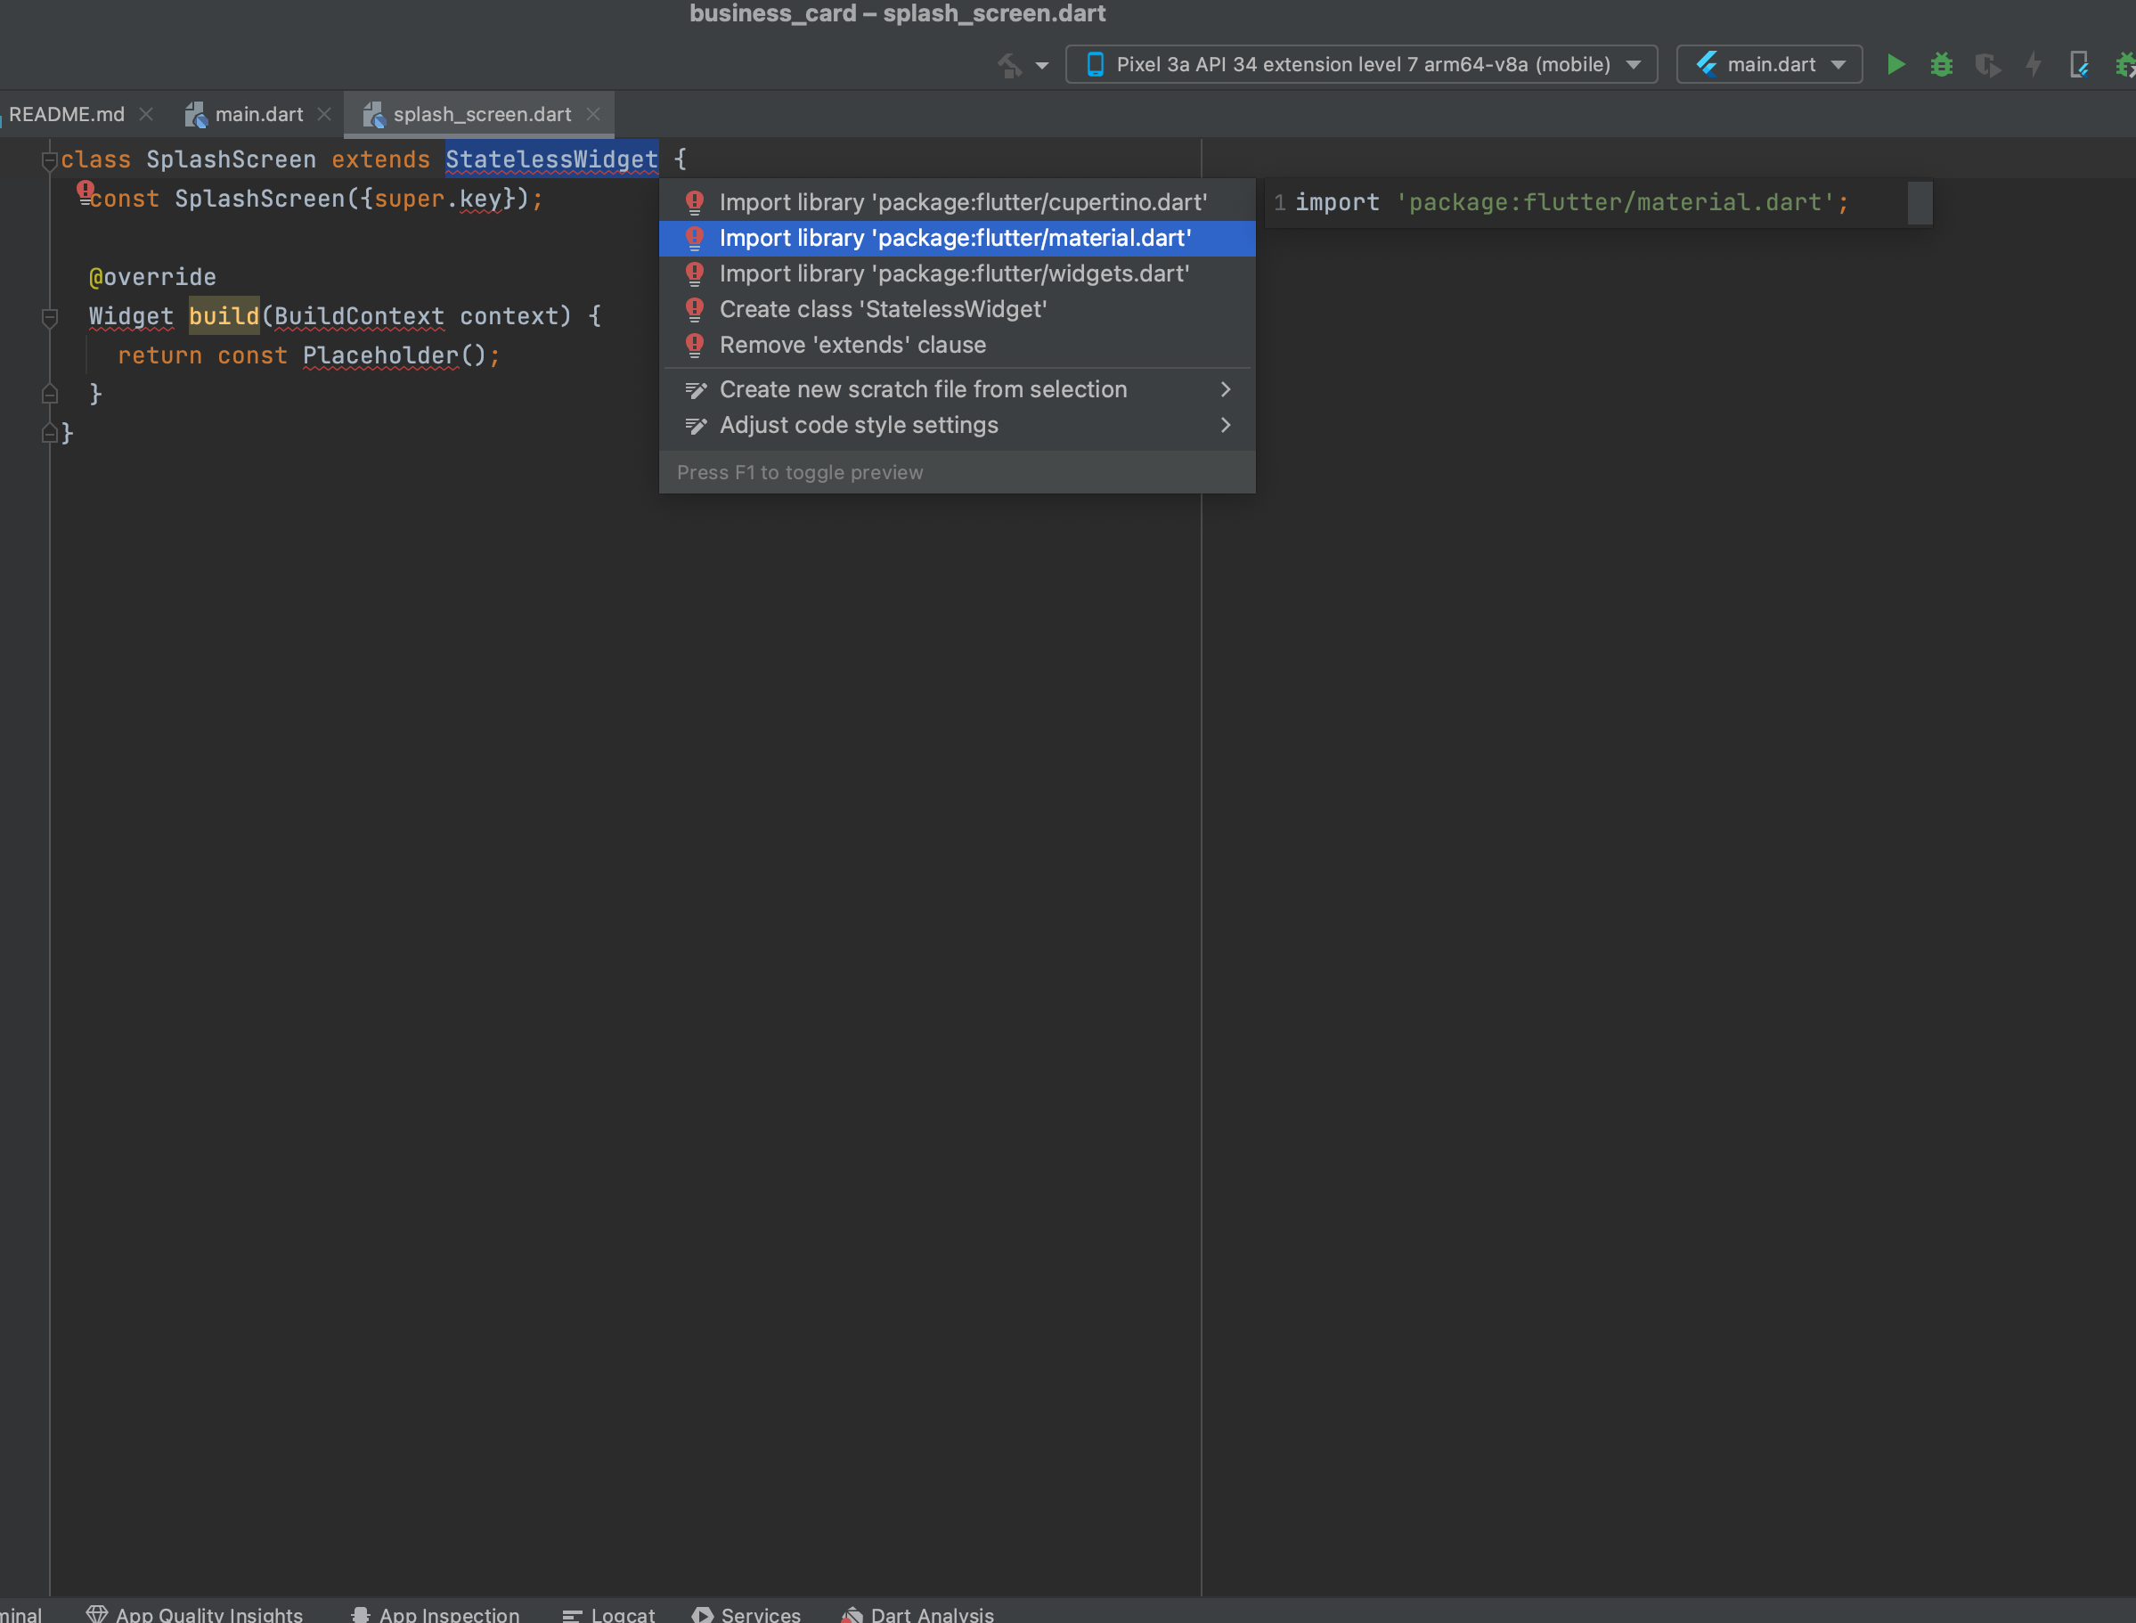Click the Flutter Hot Reload lightning icon
2136x1623 pixels.
pos(2034,65)
